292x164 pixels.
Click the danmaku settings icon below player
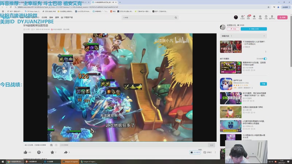point(56,145)
